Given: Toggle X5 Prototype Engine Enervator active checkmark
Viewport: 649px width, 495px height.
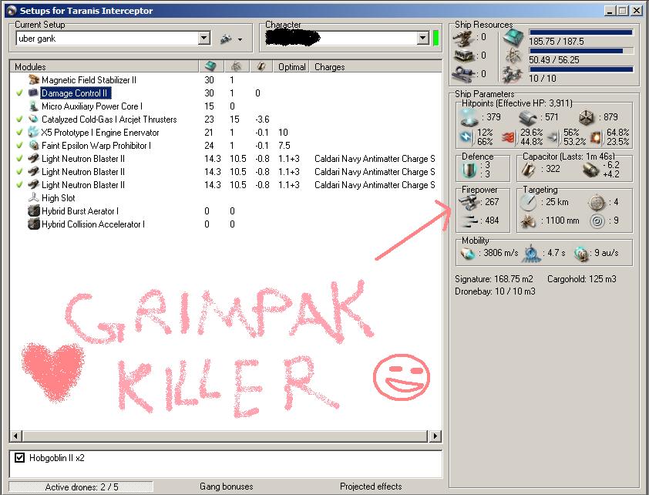Looking at the screenshot, I should [x=19, y=133].
